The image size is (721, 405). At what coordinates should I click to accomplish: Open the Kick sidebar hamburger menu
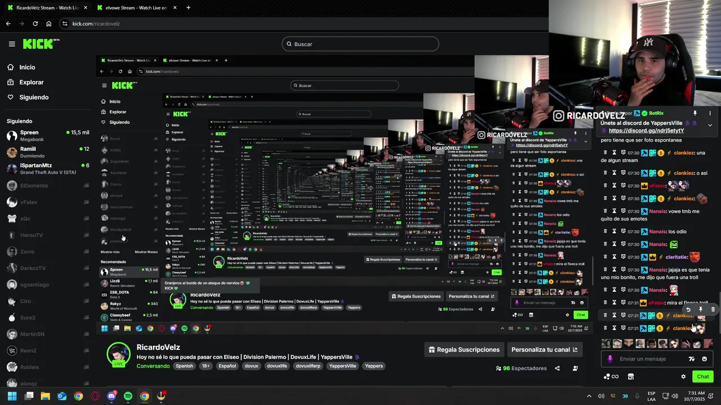point(12,44)
